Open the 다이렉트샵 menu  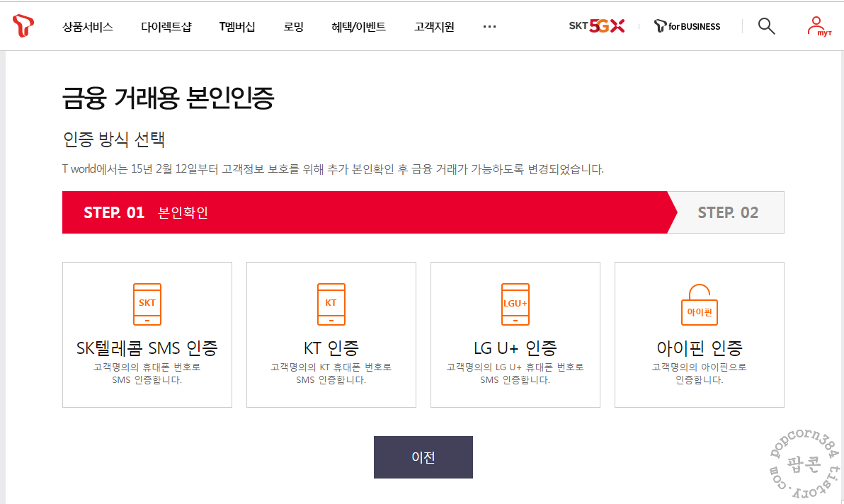point(166,26)
